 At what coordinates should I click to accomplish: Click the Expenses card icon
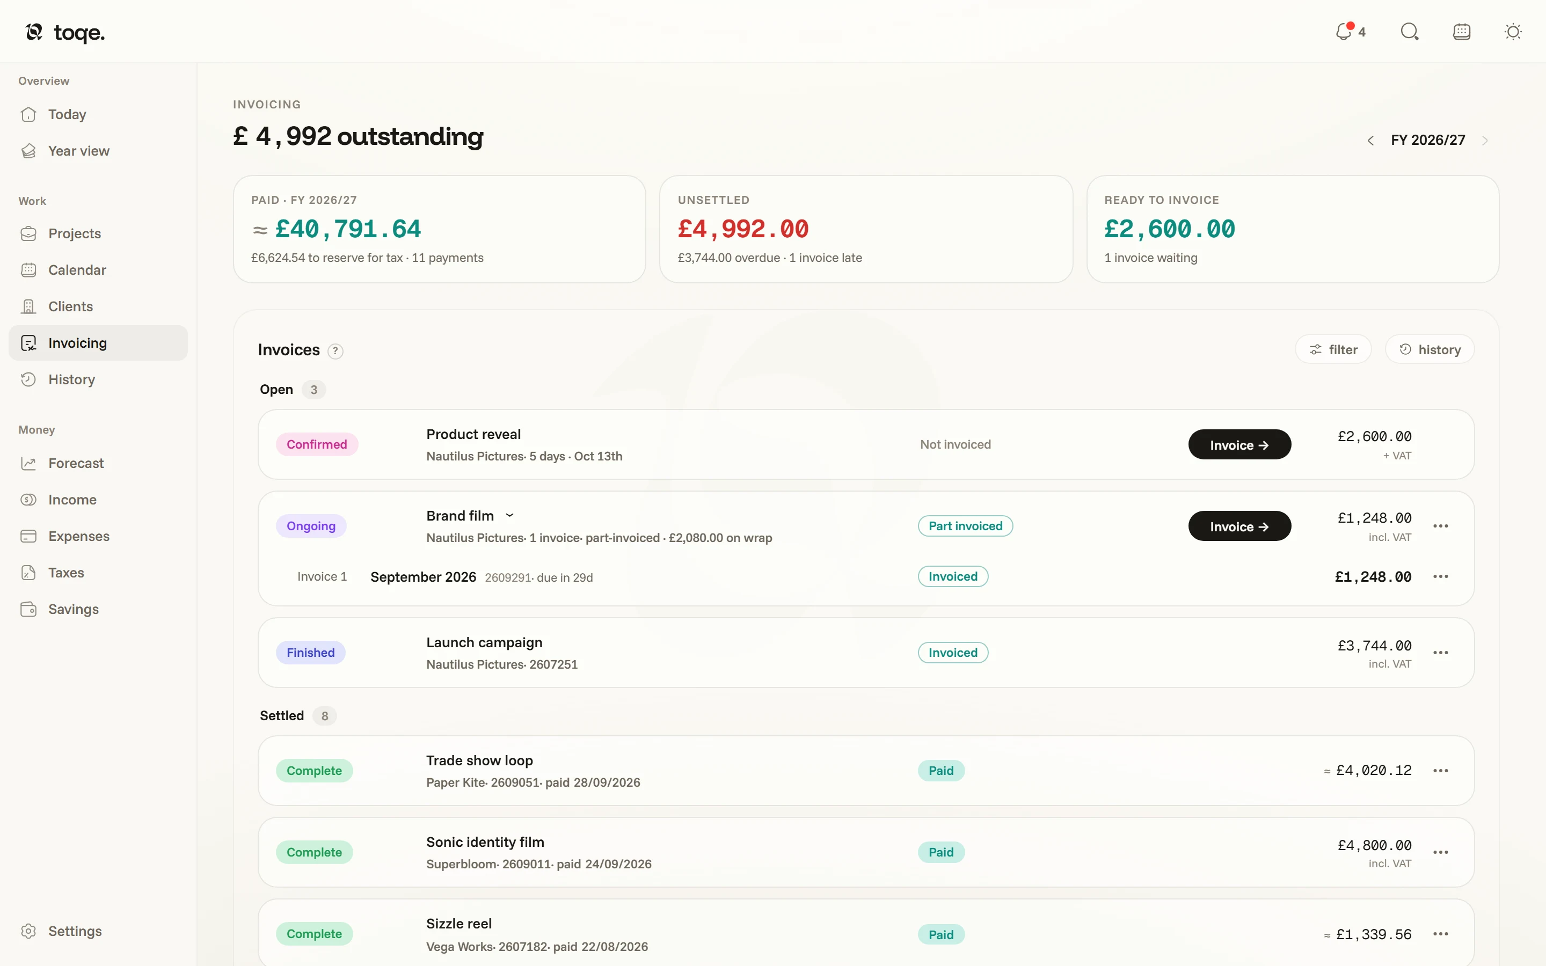tap(28, 536)
